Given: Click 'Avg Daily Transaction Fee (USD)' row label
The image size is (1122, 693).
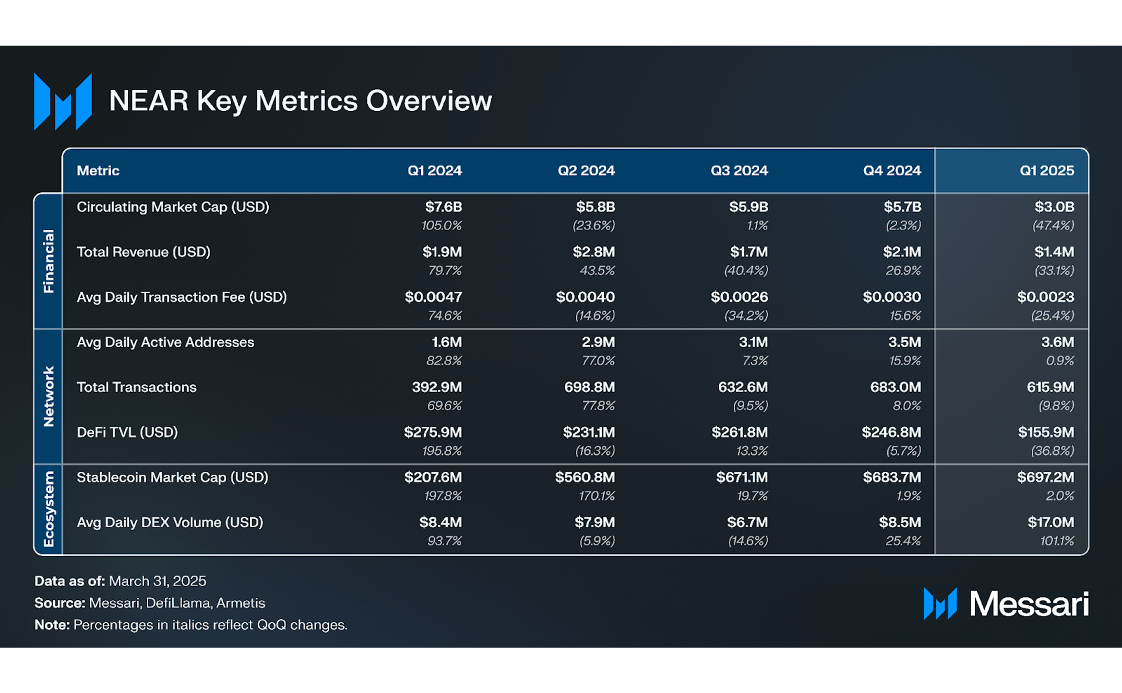Looking at the screenshot, I should point(182,297).
